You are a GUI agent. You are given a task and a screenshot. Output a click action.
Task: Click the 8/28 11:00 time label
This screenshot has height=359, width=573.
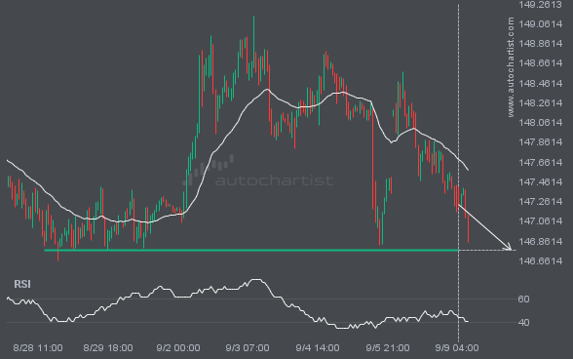point(38,347)
